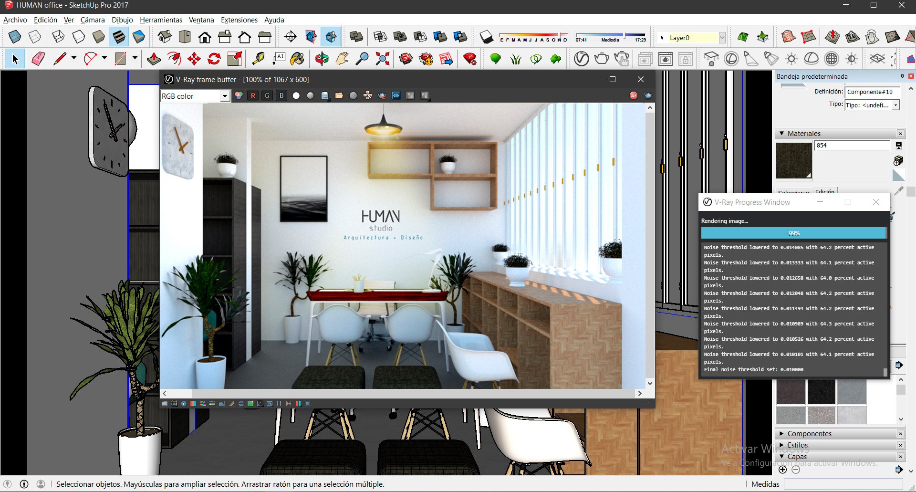Choose the Rotate tool
Viewport: 916px width, 492px height.
tap(214, 59)
